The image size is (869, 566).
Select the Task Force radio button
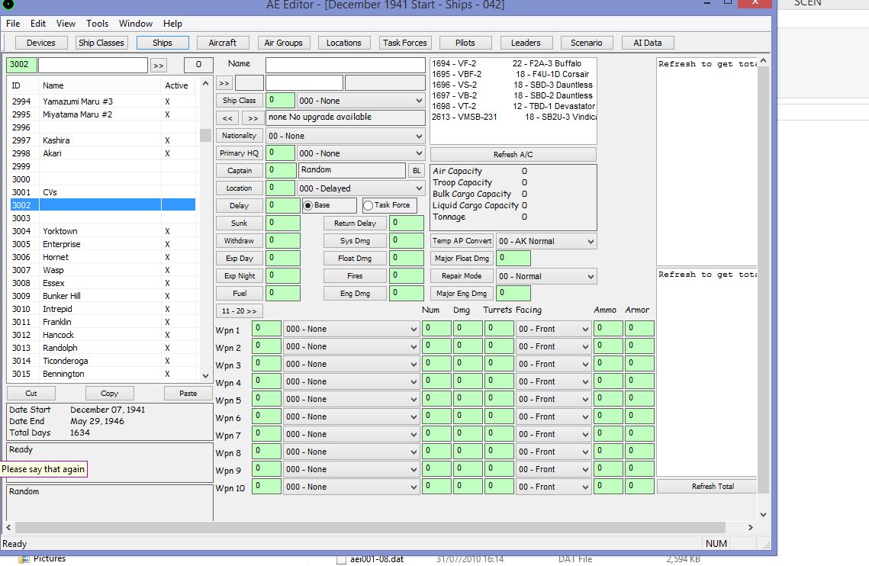(368, 206)
